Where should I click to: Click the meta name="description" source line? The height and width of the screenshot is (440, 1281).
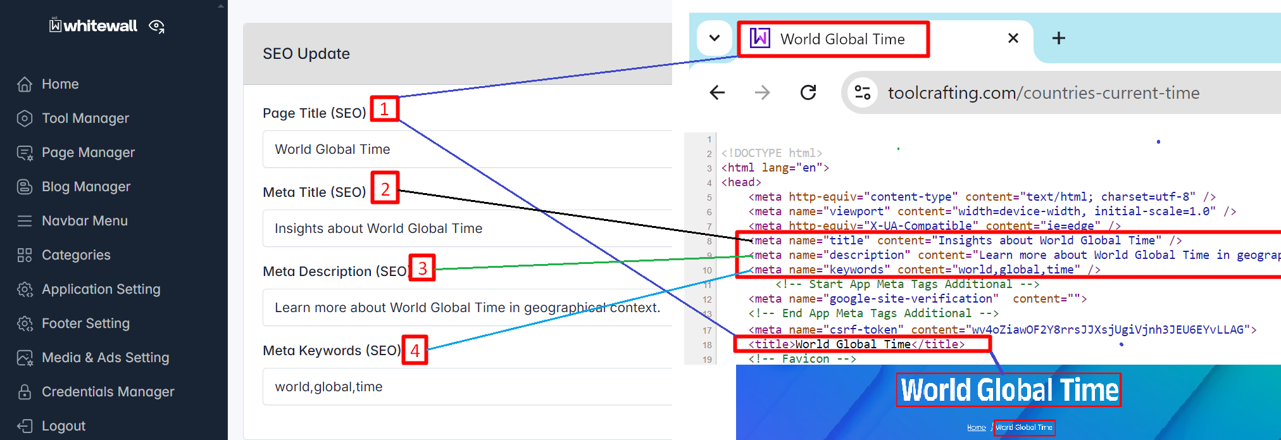point(1015,255)
